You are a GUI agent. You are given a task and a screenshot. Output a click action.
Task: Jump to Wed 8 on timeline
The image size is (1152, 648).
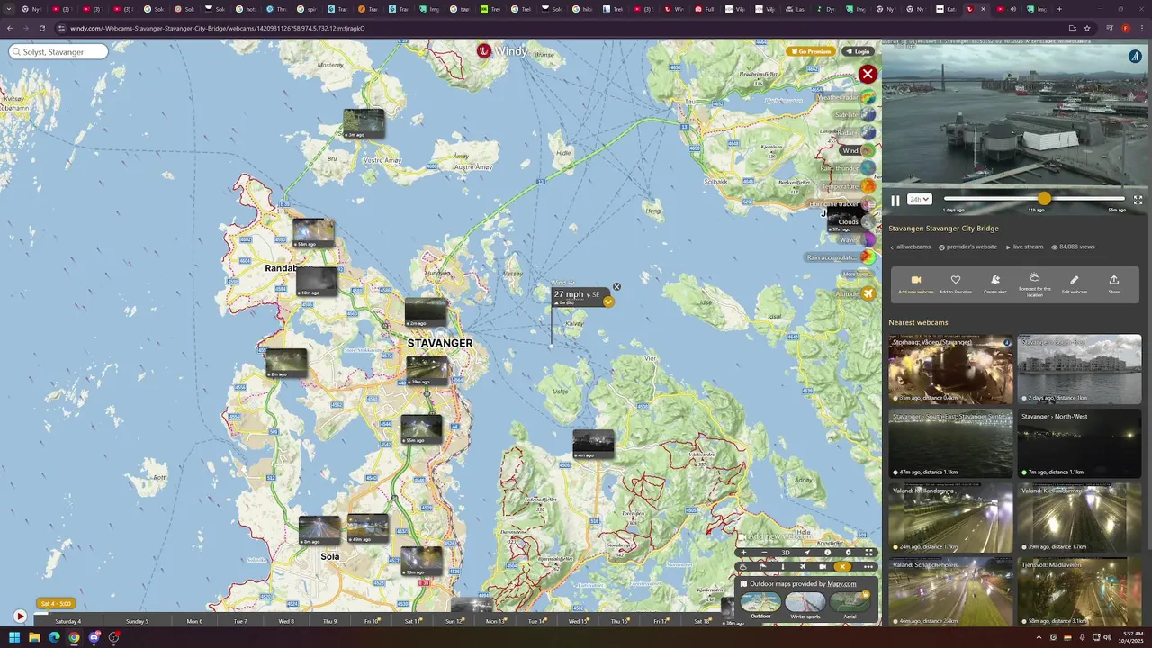point(286,621)
